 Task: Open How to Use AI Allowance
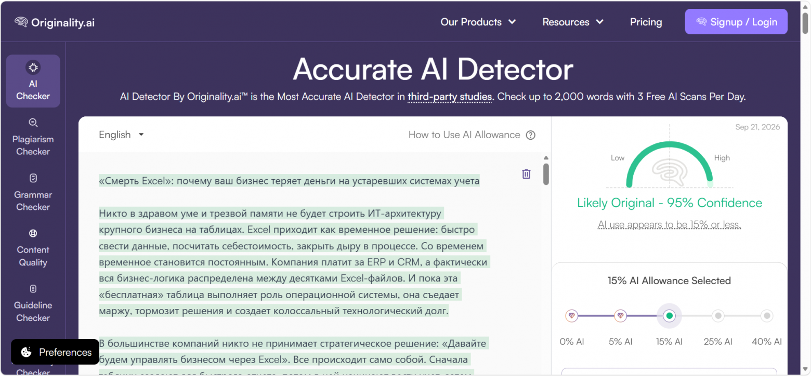coord(464,135)
